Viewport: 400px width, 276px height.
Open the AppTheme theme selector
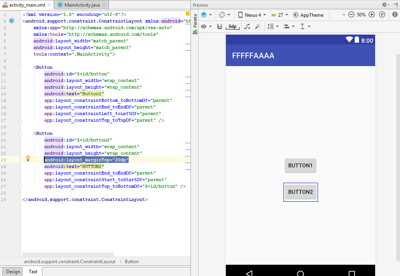308,15
